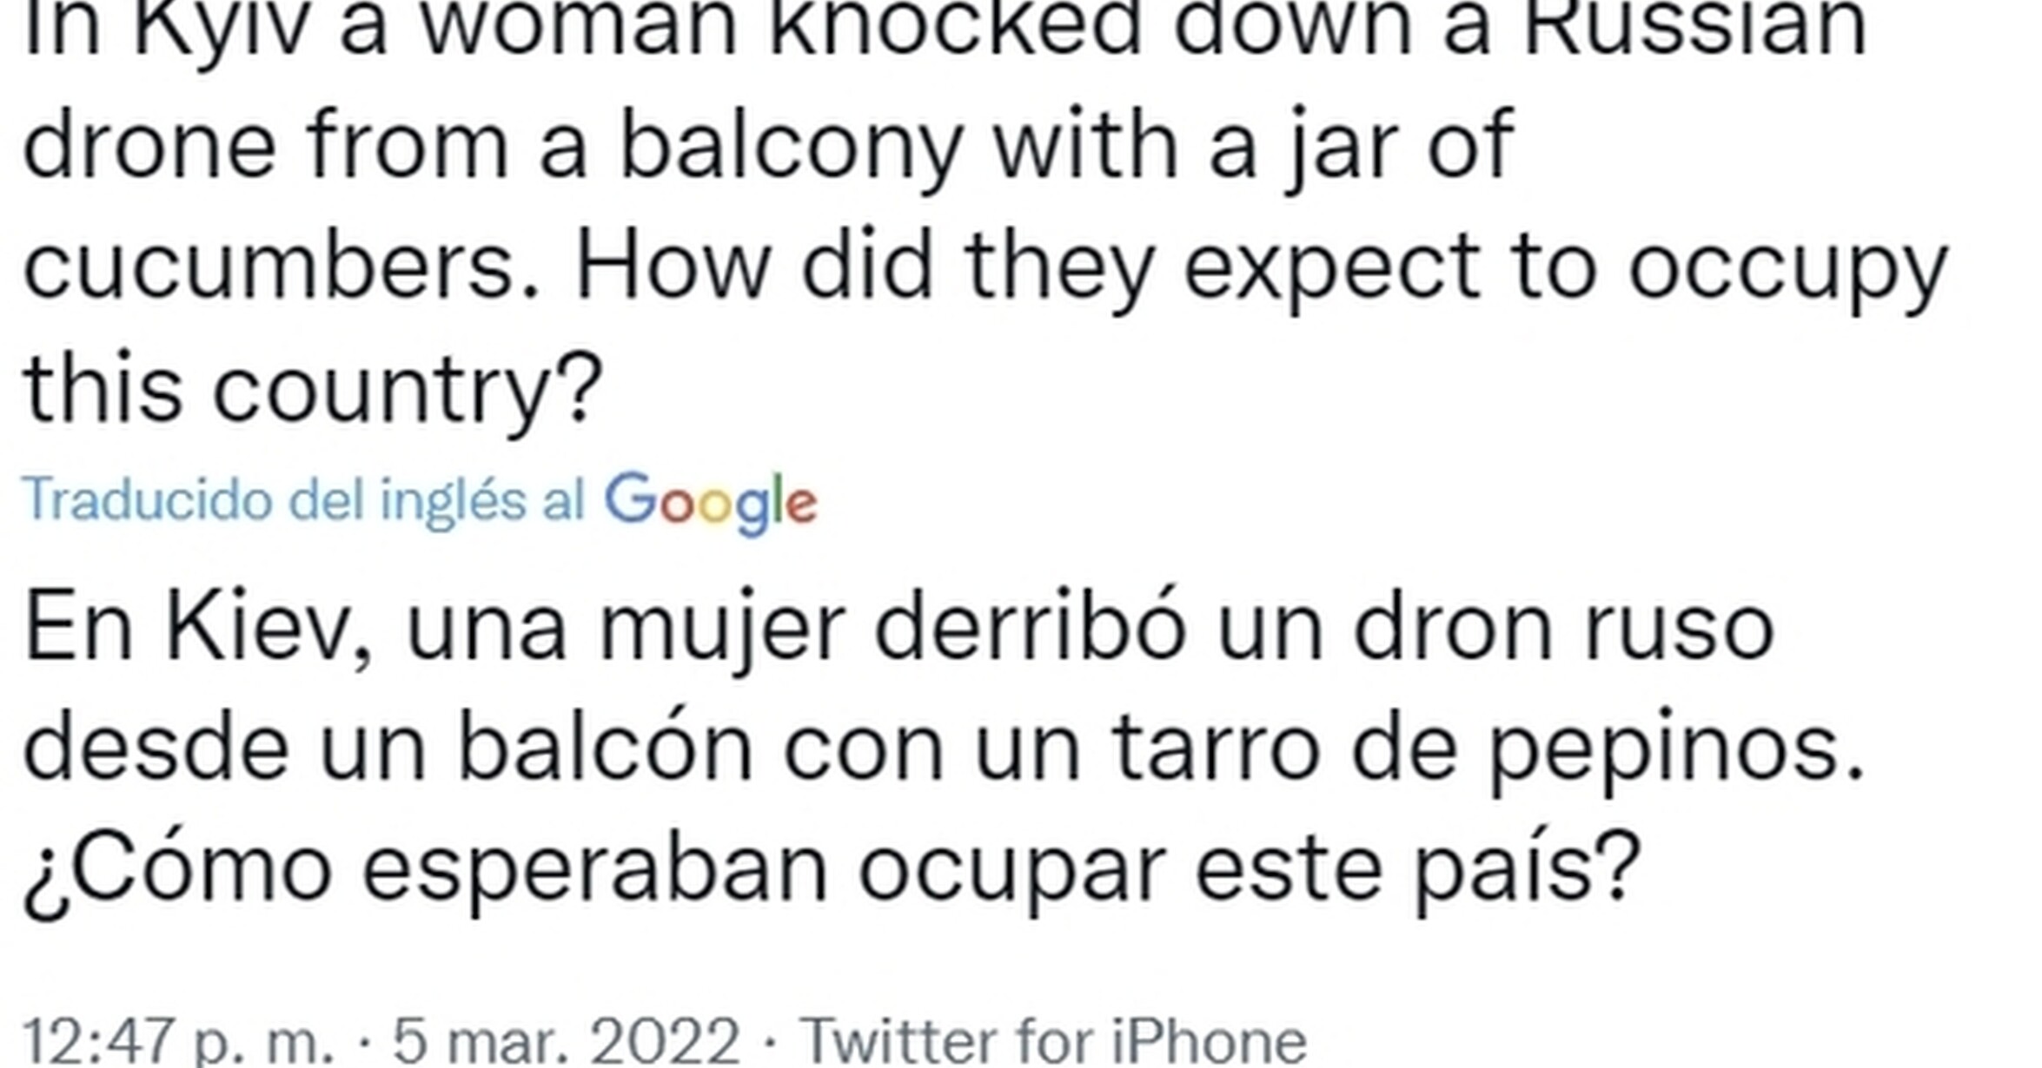Click the line starting "cucumbers. How did they"
The height and width of the screenshot is (1068, 2042).
pos(985,270)
